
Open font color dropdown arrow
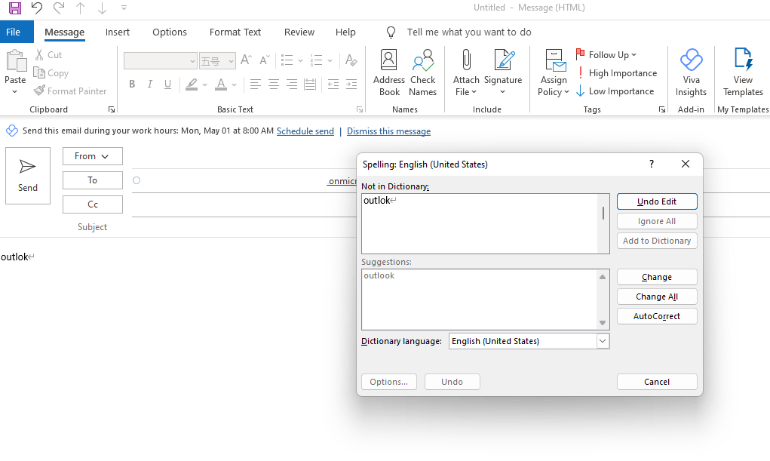click(235, 85)
